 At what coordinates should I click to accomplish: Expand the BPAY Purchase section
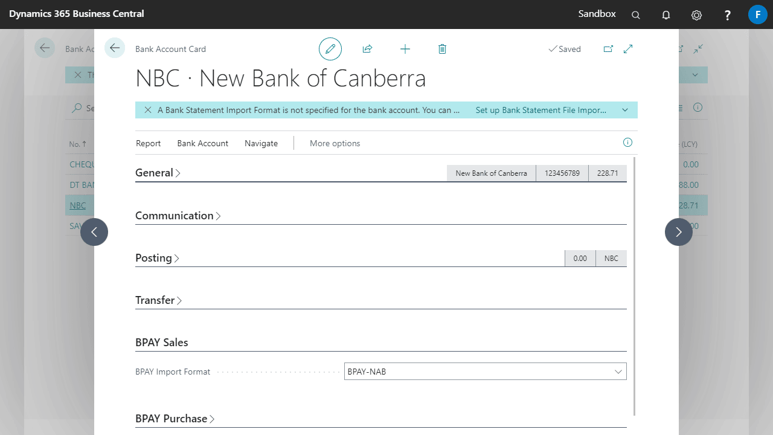(175, 419)
